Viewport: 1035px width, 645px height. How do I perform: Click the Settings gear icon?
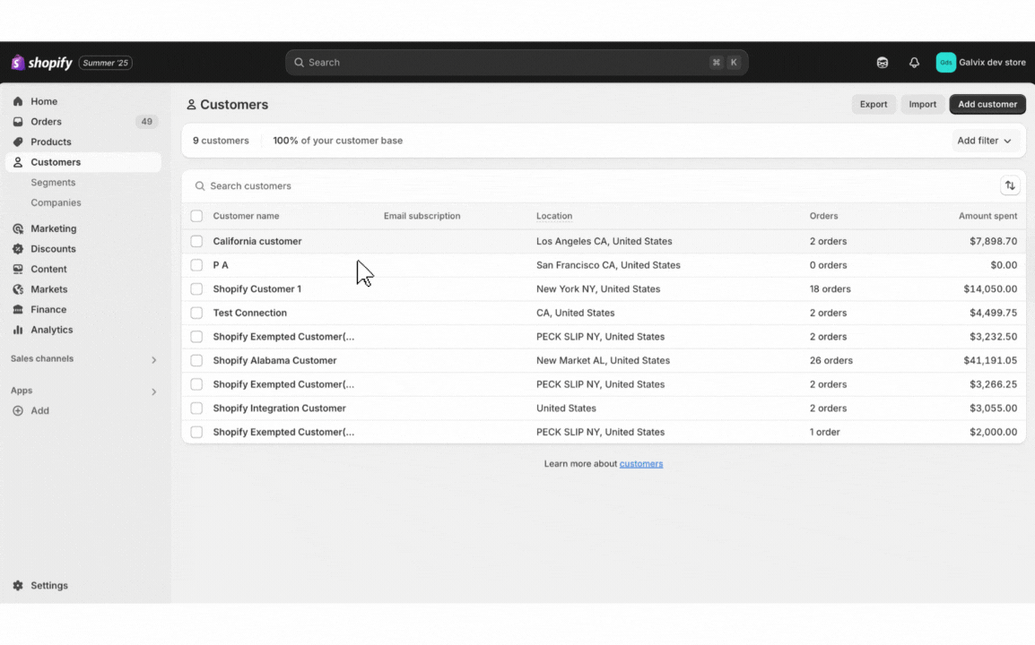(x=18, y=586)
